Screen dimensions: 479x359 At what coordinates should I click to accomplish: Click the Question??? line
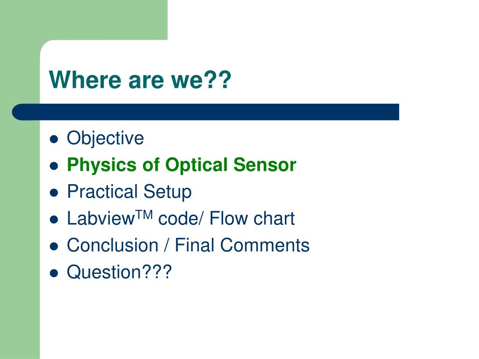click(x=119, y=272)
